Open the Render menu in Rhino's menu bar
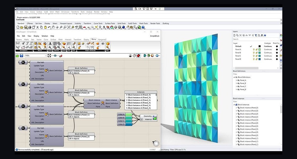 (97, 12)
